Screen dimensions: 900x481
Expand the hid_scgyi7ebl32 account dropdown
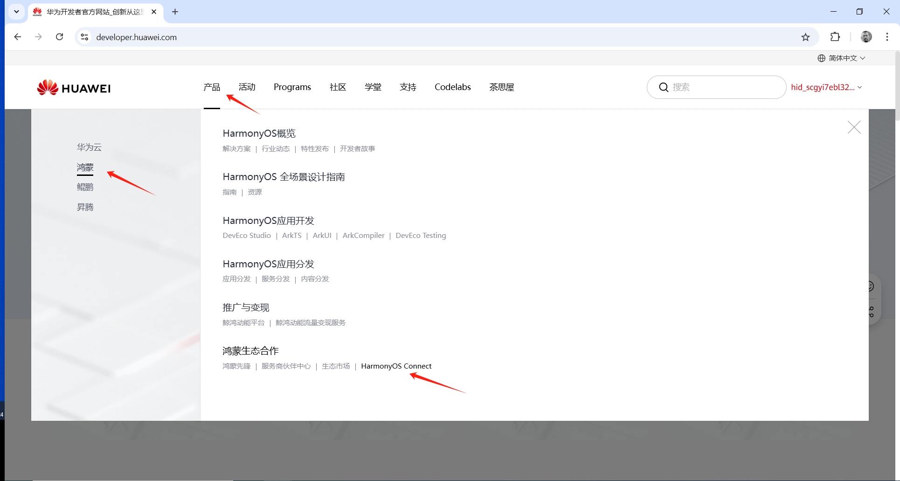826,87
